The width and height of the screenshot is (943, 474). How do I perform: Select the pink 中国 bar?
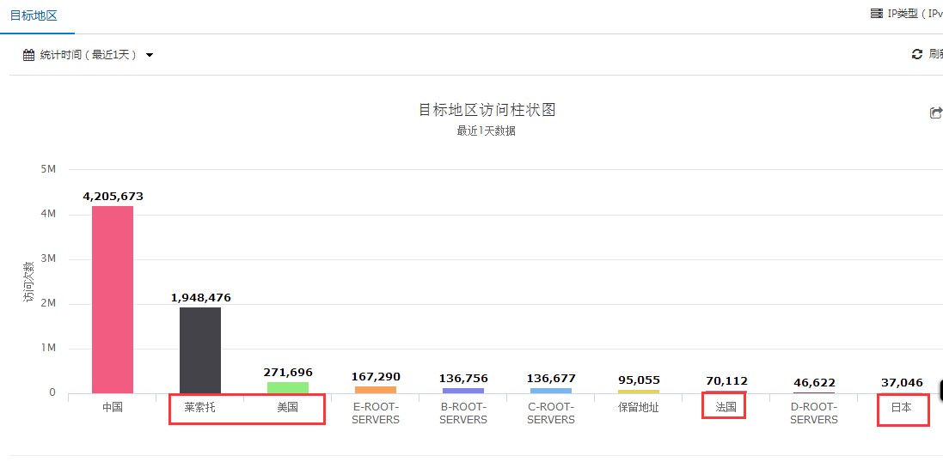click(113, 299)
